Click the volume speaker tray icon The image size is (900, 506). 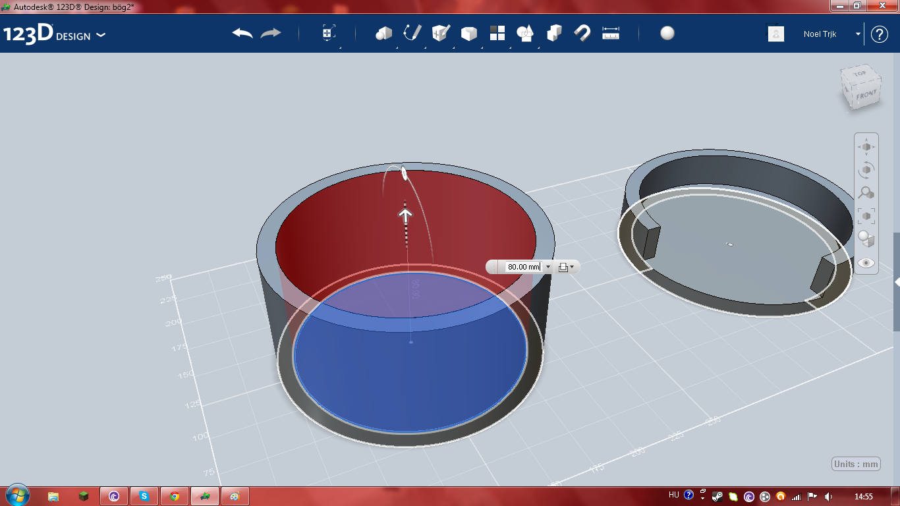pyautogui.click(x=828, y=496)
